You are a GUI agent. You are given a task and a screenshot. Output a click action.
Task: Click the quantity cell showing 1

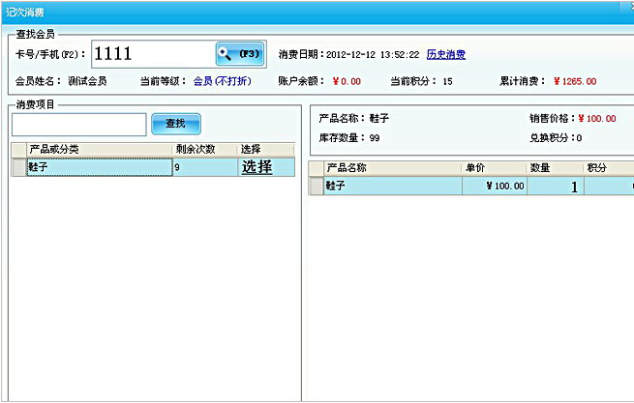point(556,187)
